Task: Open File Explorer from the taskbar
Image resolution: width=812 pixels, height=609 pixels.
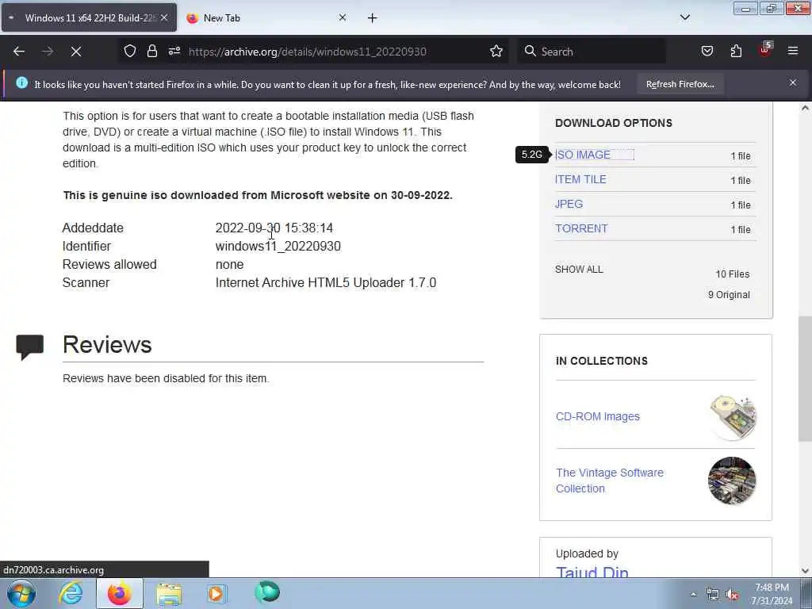Action: coord(169,593)
